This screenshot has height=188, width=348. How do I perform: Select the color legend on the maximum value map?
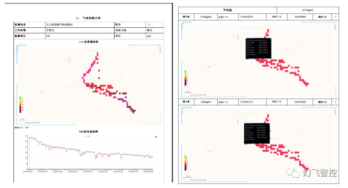185,78
